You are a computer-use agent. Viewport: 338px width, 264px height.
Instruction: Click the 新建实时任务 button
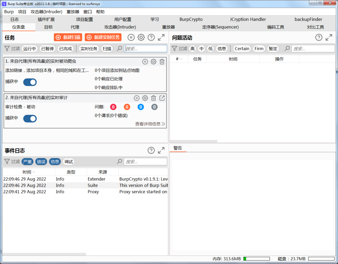tap(103, 37)
